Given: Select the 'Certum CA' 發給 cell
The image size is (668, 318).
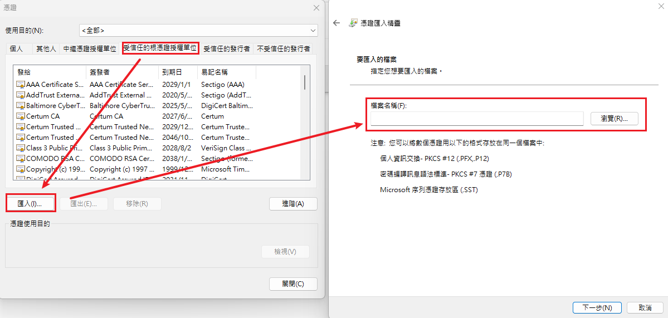Looking at the screenshot, I should tap(43, 116).
